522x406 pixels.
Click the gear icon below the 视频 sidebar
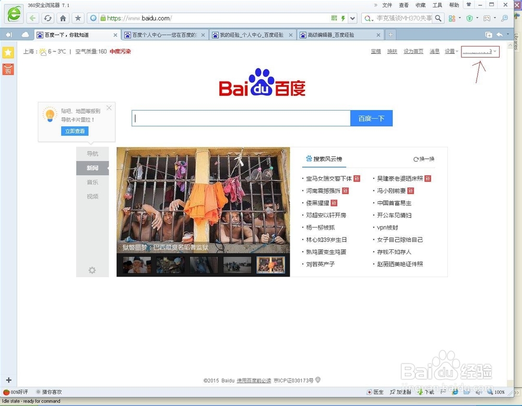coord(92,270)
